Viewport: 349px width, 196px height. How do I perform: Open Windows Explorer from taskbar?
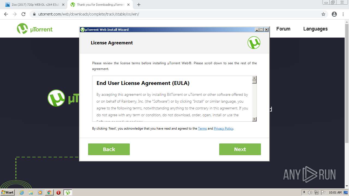click(31, 192)
